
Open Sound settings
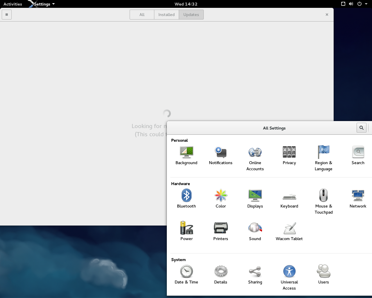[255, 231]
